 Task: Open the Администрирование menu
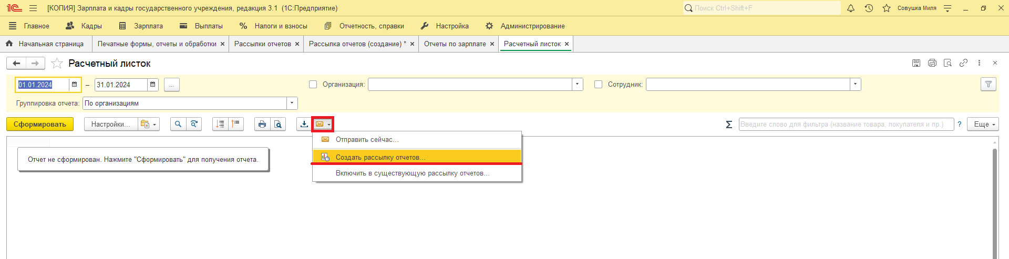coord(525,26)
